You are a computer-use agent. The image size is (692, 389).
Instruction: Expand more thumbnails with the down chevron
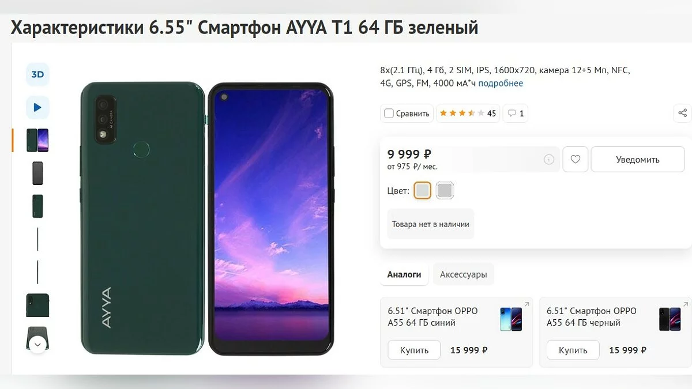tap(37, 345)
